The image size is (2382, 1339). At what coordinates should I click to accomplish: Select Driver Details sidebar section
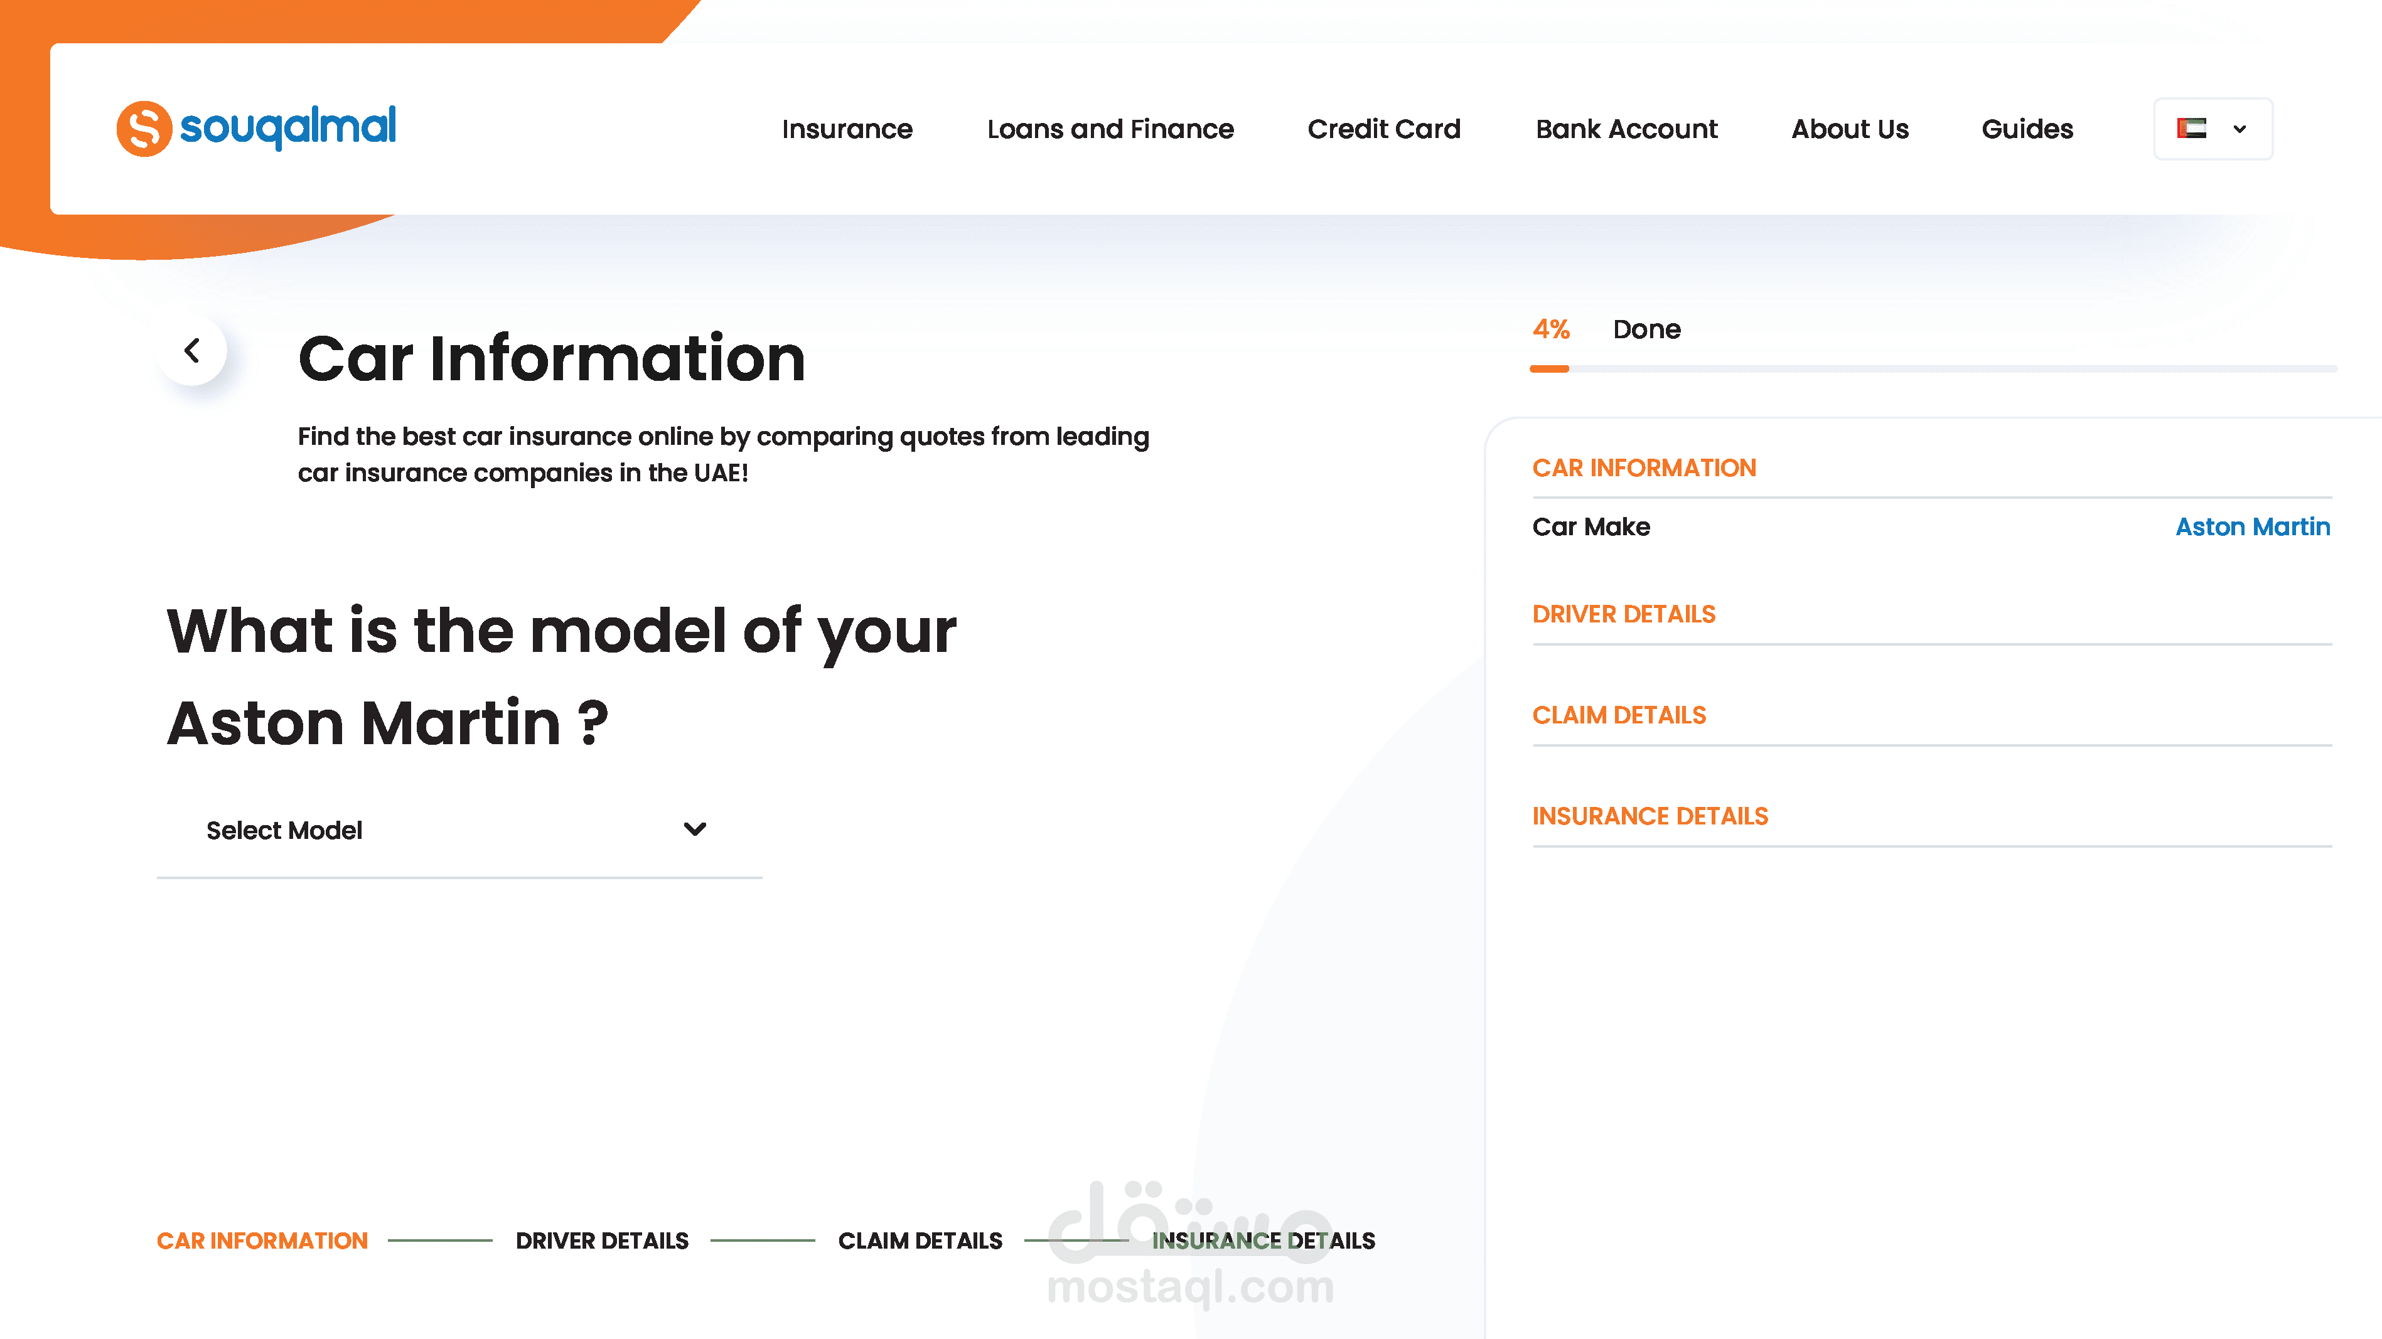(1623, 614)
